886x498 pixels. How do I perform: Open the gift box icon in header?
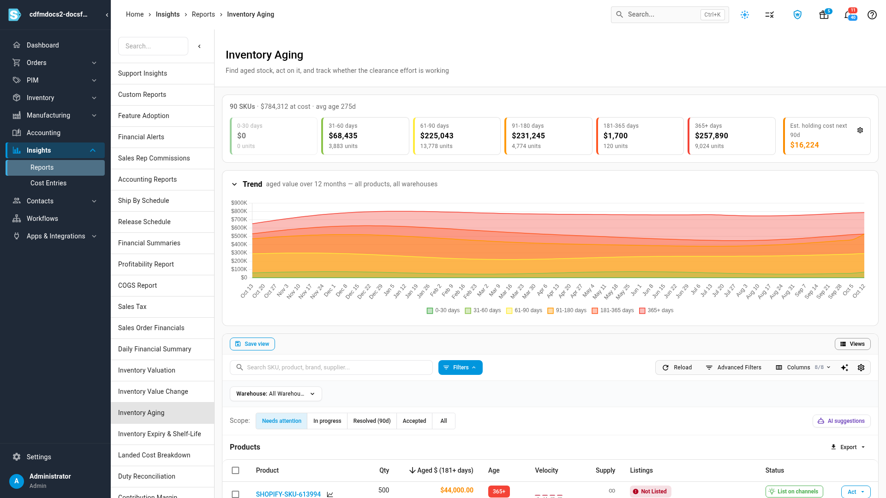click(824, 15)
